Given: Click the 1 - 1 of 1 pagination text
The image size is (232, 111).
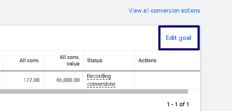Looking at the screenshot, I should click(x=178, y=104).
